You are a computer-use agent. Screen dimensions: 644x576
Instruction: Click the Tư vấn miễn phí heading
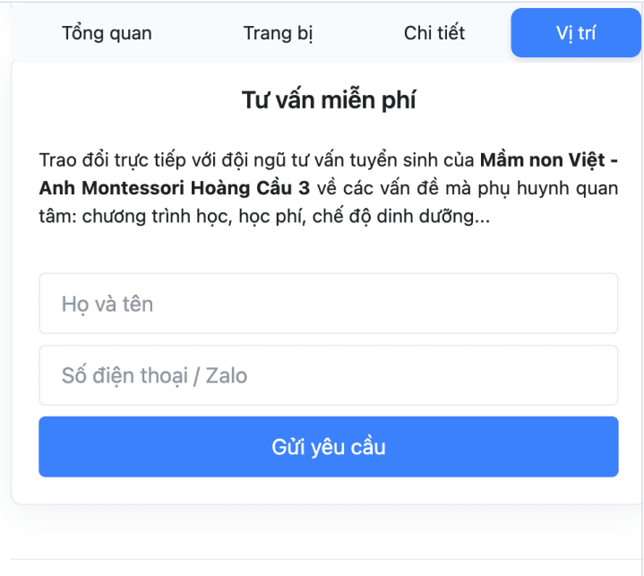pos(329,100)
